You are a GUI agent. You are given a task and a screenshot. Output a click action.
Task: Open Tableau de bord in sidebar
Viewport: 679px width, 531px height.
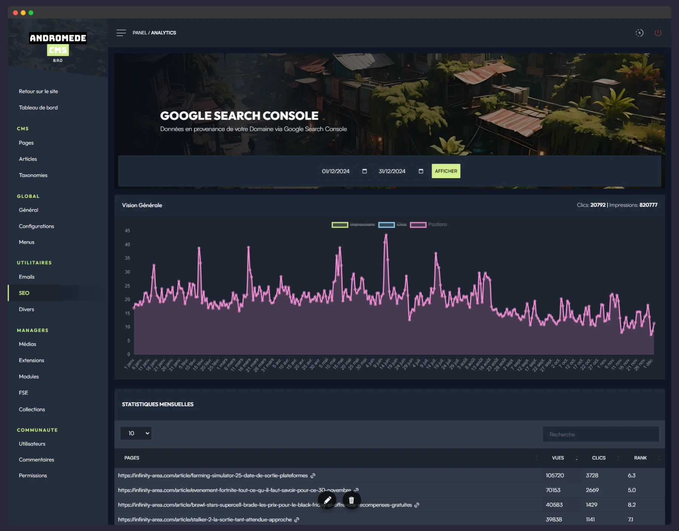pyautogui.click(x=38, y=108)
